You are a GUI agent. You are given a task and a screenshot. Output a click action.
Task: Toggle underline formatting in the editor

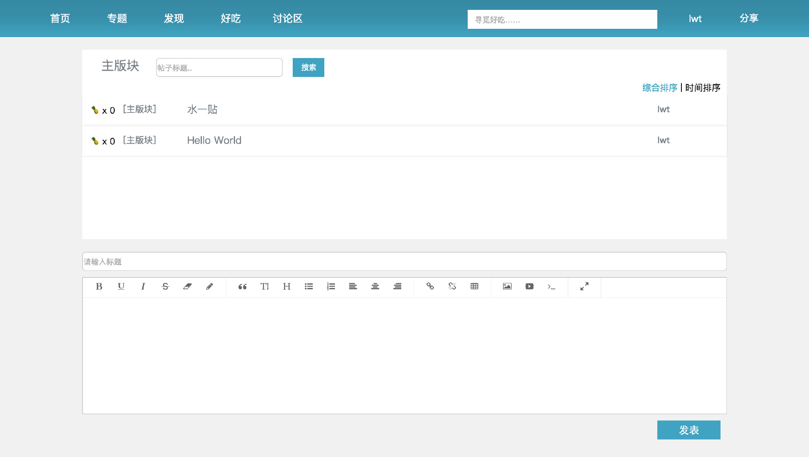point(121,287)
